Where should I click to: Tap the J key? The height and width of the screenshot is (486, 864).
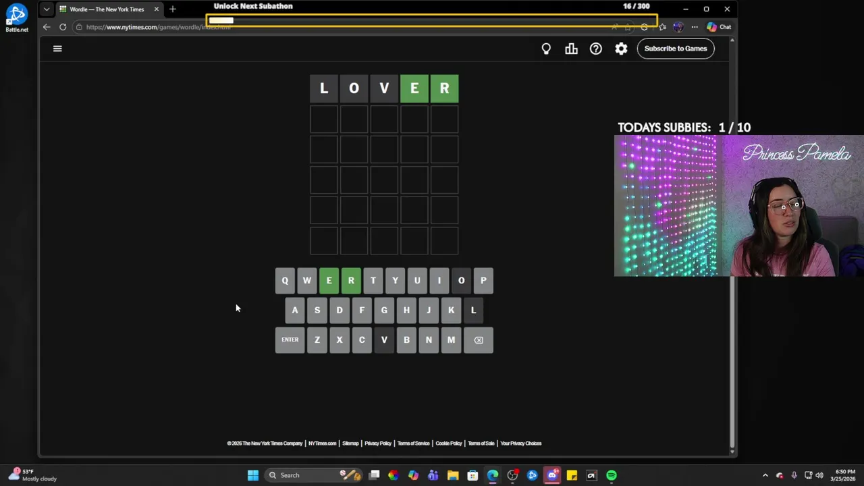click(429, 310)
